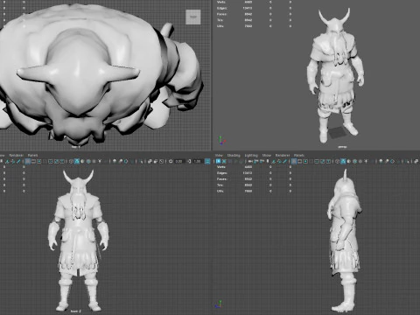The width and height of the screenshot is (420, 315).
Task: Click the exposure icon in front view toolbar
Action: pos(171,161)
